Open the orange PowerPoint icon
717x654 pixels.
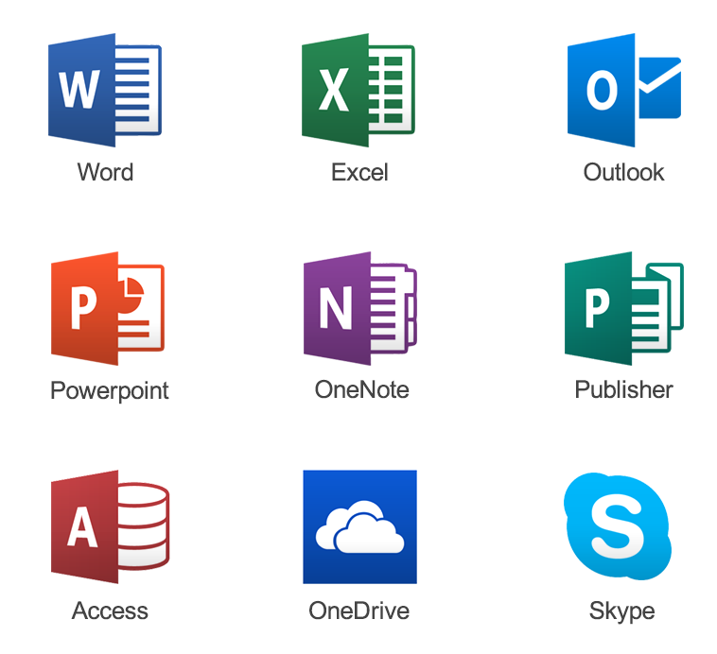106,308
